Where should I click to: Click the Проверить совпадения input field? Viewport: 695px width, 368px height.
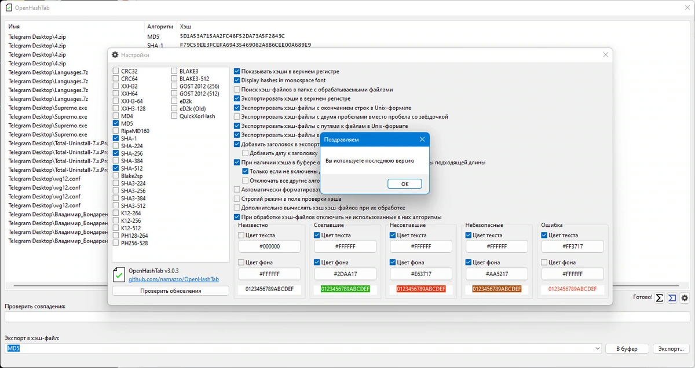pos(348,317)
